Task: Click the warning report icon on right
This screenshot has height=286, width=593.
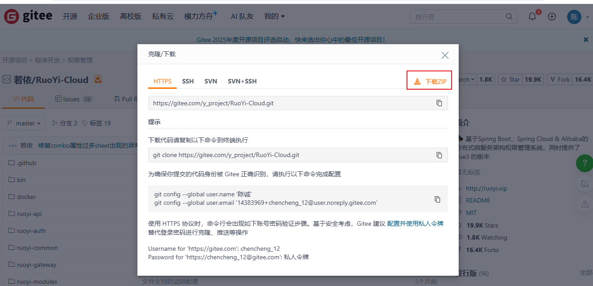Action: [585, 204]
